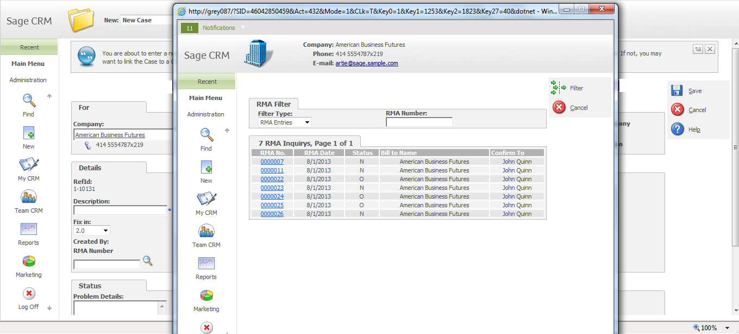
Task: Open Marketing in the main window sidebar
Action: [x=29, y=261]
